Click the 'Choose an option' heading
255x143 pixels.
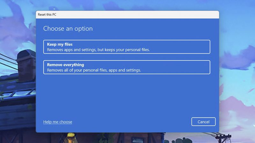coord(68,29)
